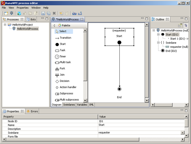Collapse the palette with the arrow
Screen dimensions: 191x144
click(54, 26)
